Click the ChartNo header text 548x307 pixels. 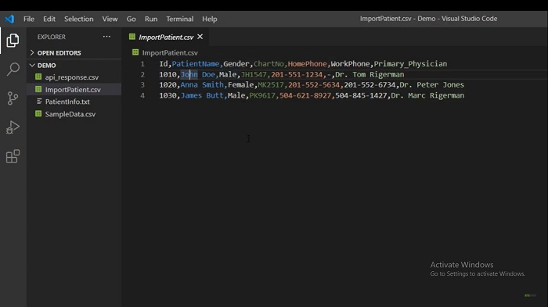[x=269, y=64]
